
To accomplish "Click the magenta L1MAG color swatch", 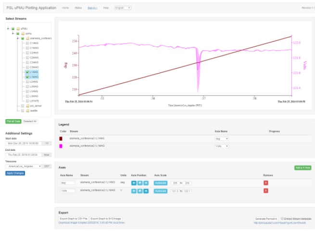I will (x=61, y=145).
